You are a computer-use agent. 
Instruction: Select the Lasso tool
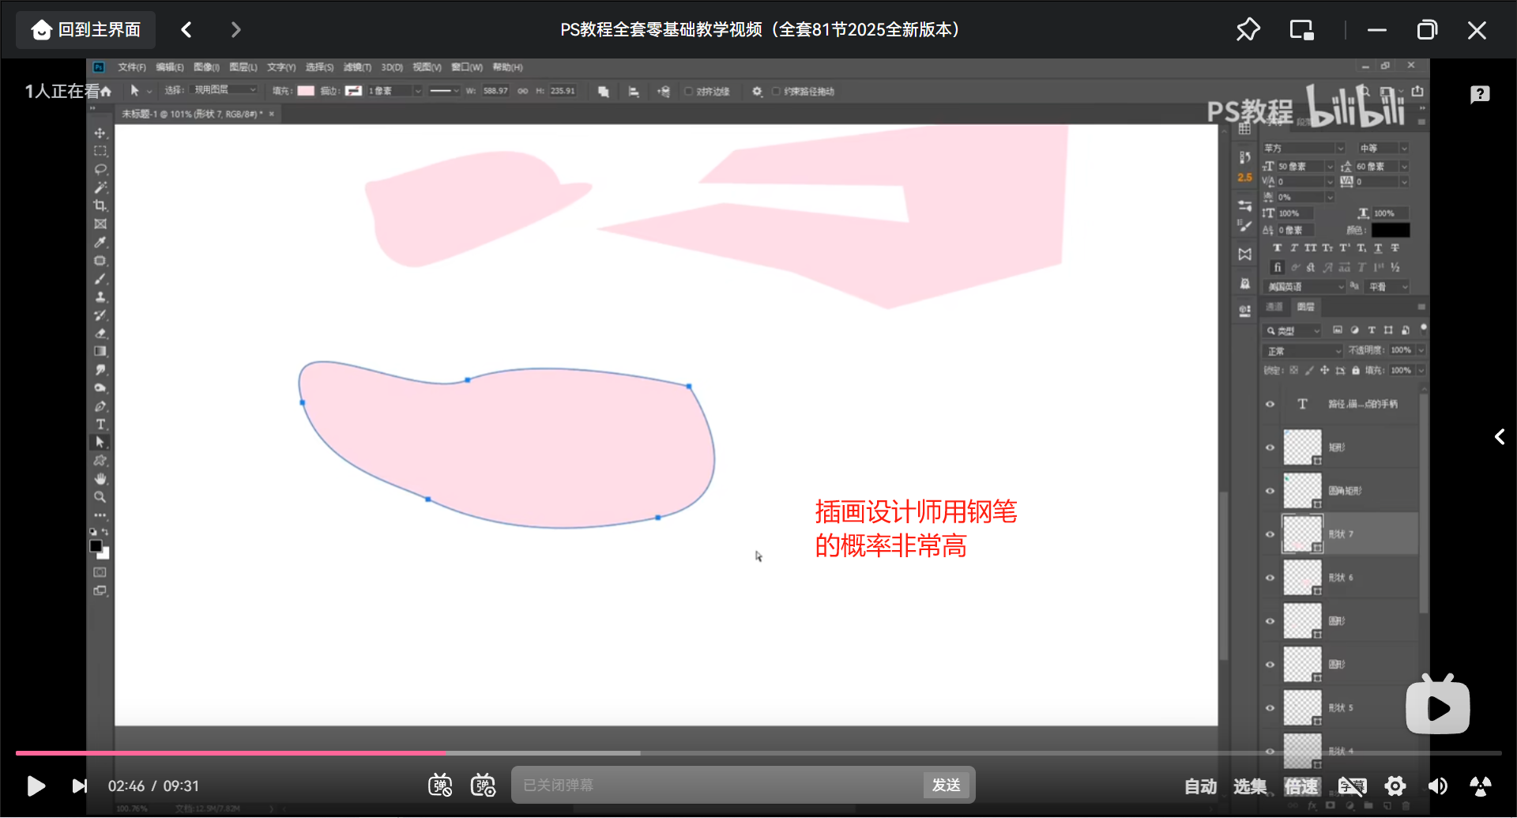[x=100, y=169]
